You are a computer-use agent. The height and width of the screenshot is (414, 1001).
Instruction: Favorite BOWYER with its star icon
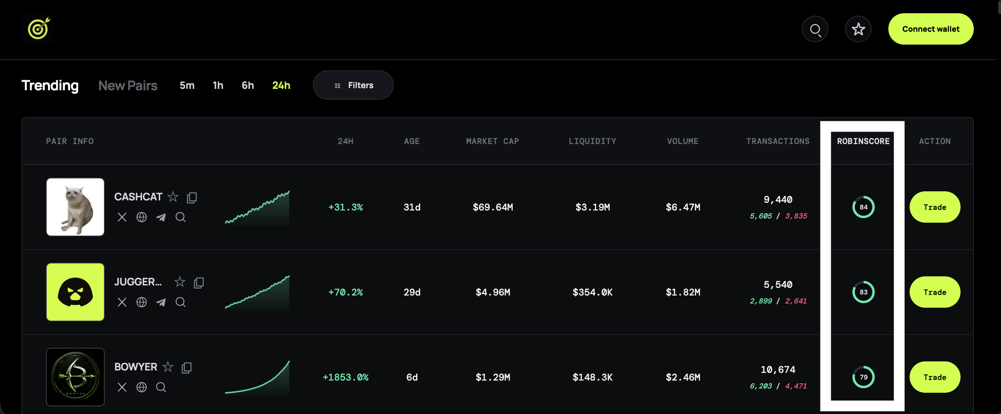[168, 367]
